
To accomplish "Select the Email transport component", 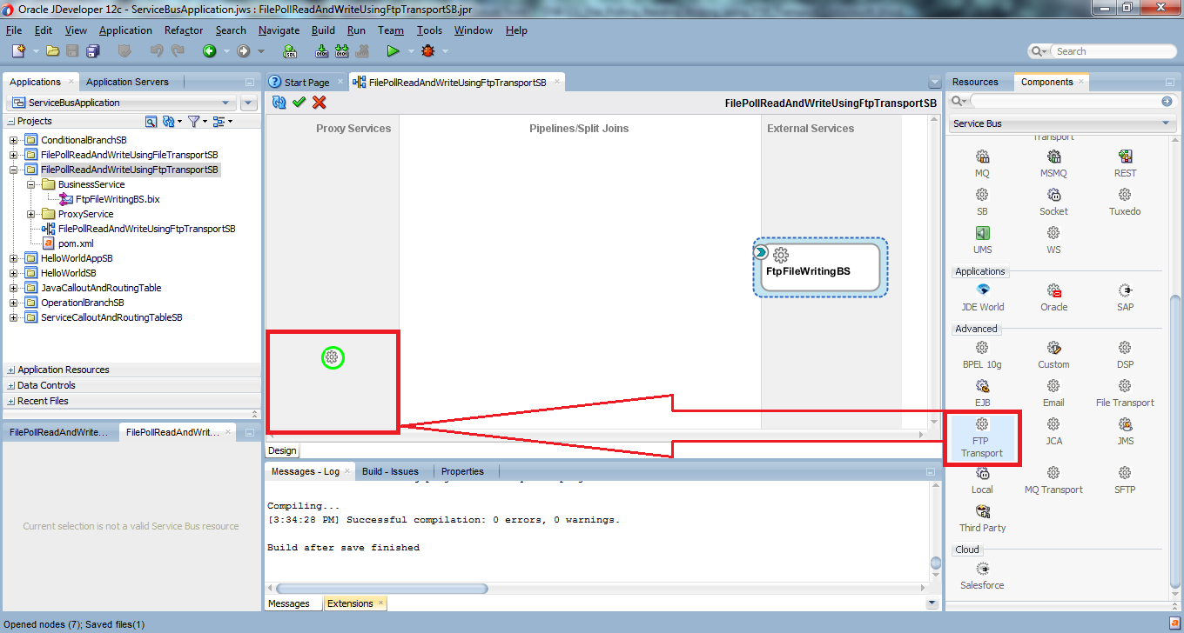I will (1053, 391).
